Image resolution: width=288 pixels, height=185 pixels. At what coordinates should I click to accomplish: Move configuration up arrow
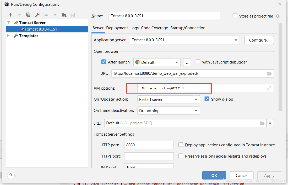click(46, 15)
